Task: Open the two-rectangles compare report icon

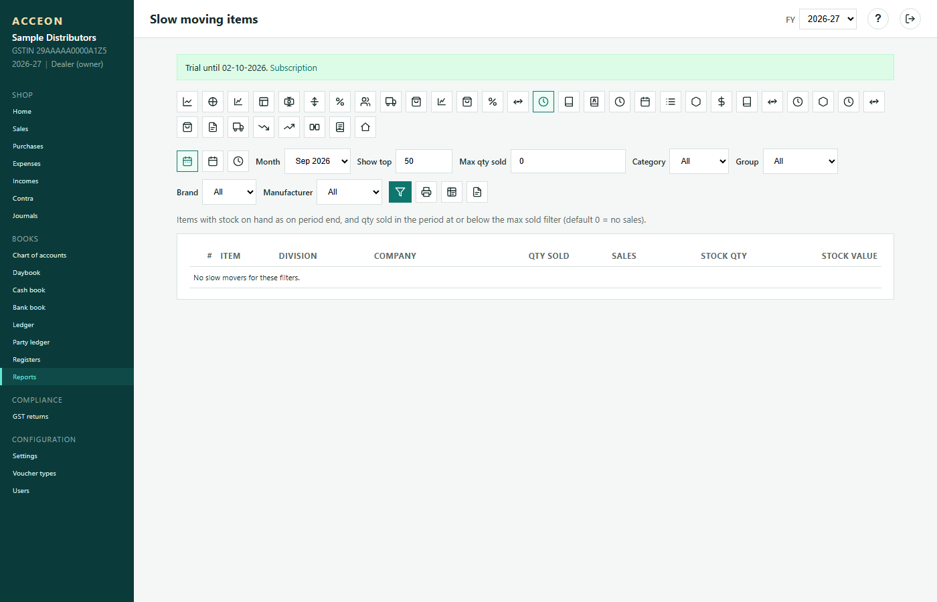Action: [x=315, y=127]
